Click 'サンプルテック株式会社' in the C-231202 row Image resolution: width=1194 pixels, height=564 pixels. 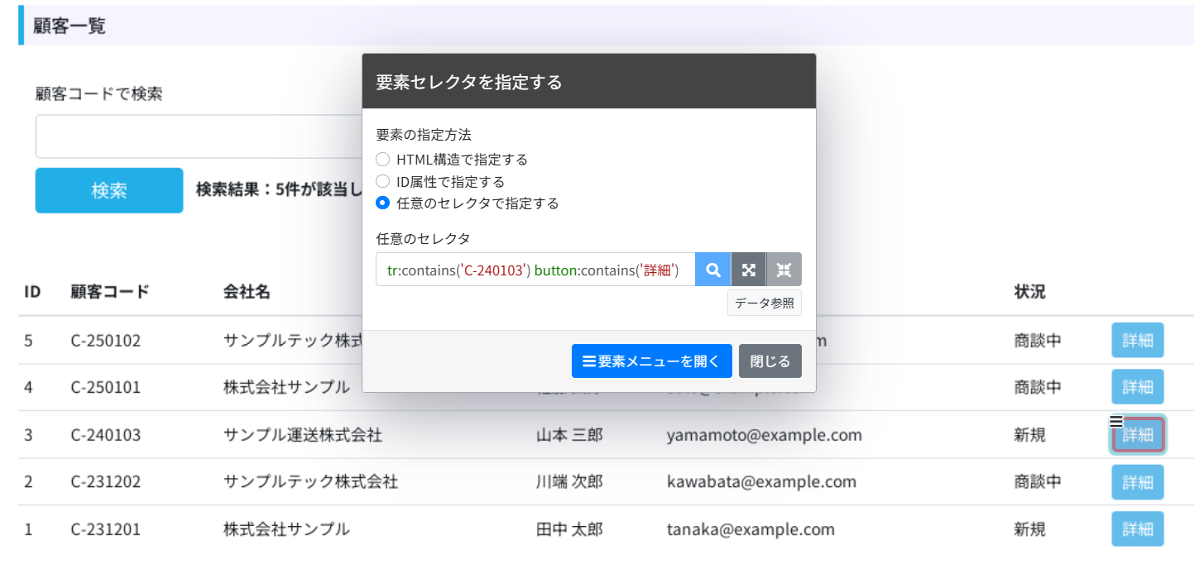tap(311, 482)
